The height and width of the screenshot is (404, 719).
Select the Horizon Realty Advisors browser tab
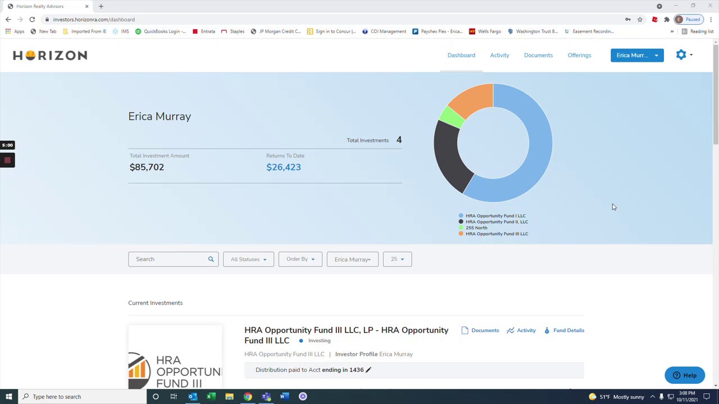(x=47, y=6)
